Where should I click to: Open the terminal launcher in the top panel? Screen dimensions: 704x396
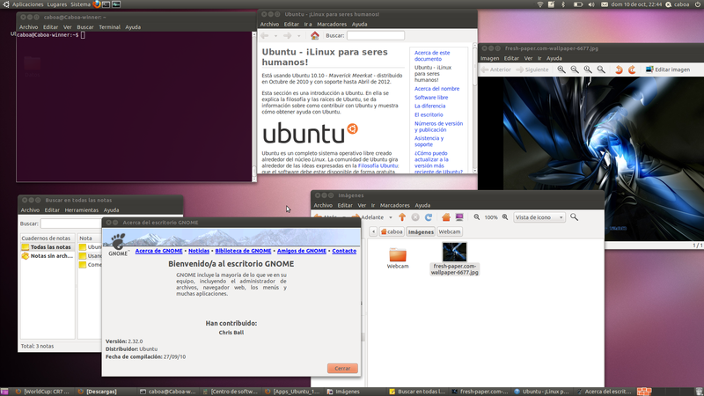[106, 4]
